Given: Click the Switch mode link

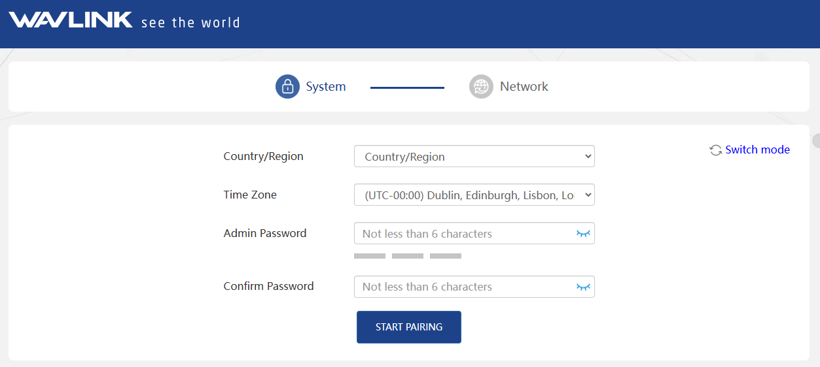Looking at the screenshot, I should (x=757, y=150).
